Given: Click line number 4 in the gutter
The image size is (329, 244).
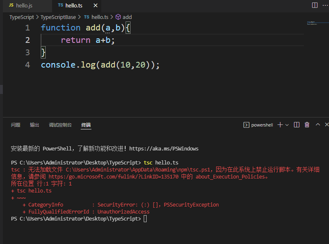Looking at the screenshot, I should 28,65.
